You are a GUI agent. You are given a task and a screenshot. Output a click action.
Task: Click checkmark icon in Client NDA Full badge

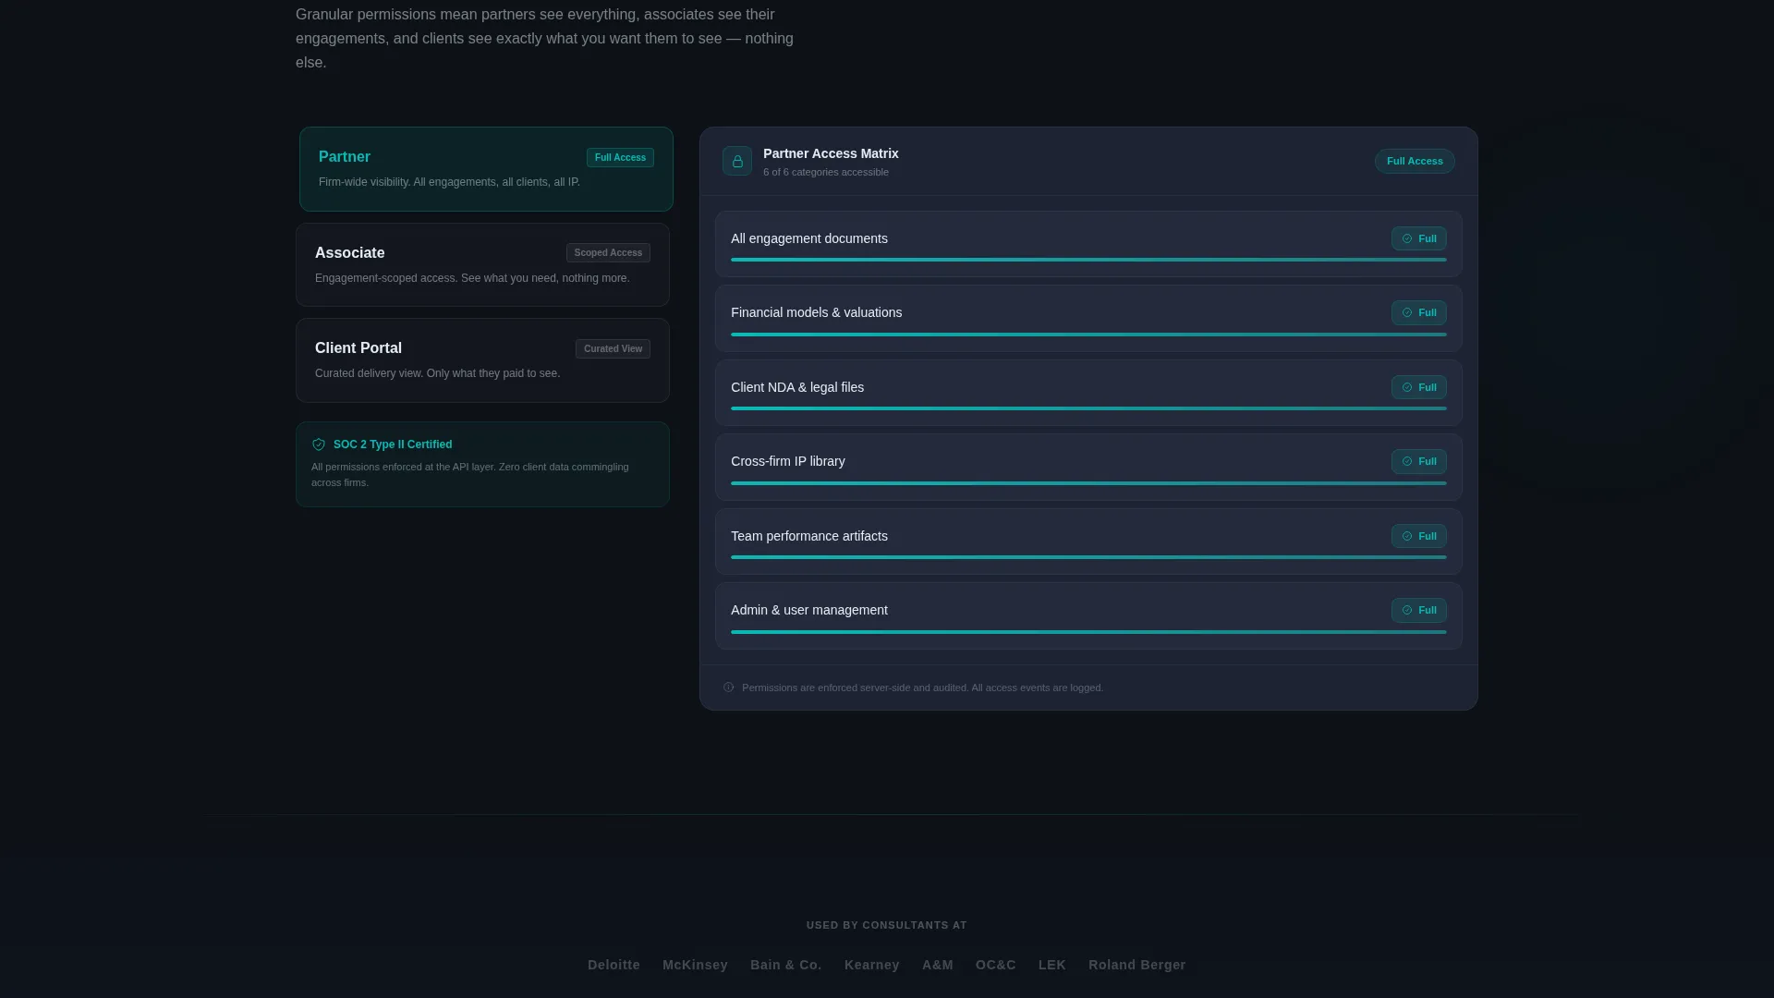click(x=1407, y=387)
